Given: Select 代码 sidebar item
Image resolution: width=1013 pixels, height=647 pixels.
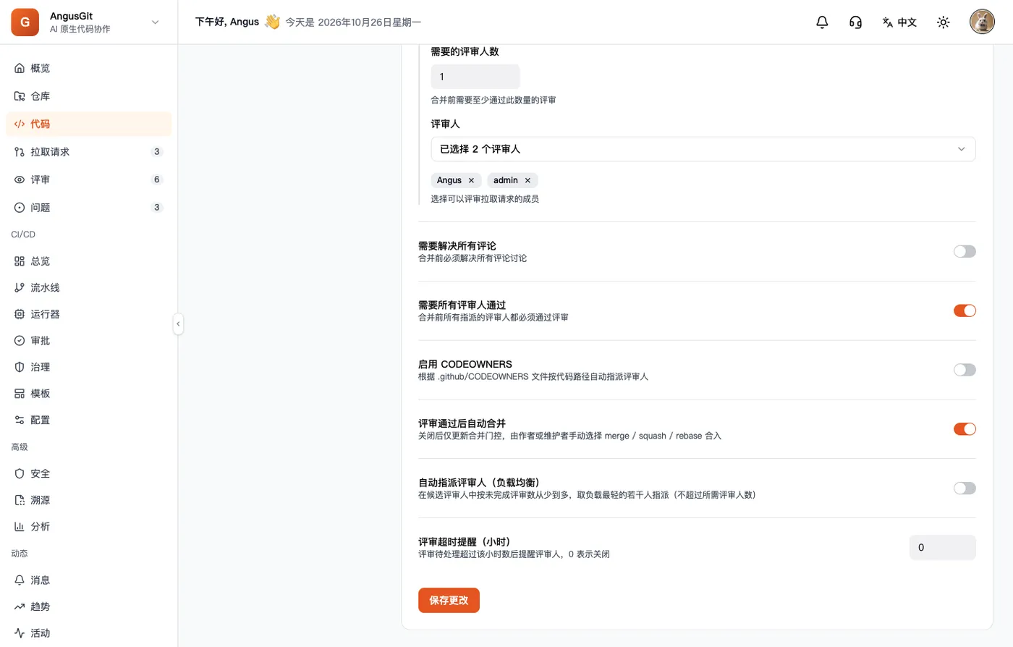Looking at the screenshot, I should 88,124.
